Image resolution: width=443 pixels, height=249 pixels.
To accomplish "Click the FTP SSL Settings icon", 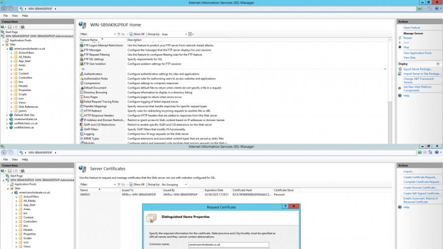I will pos(81,59).
